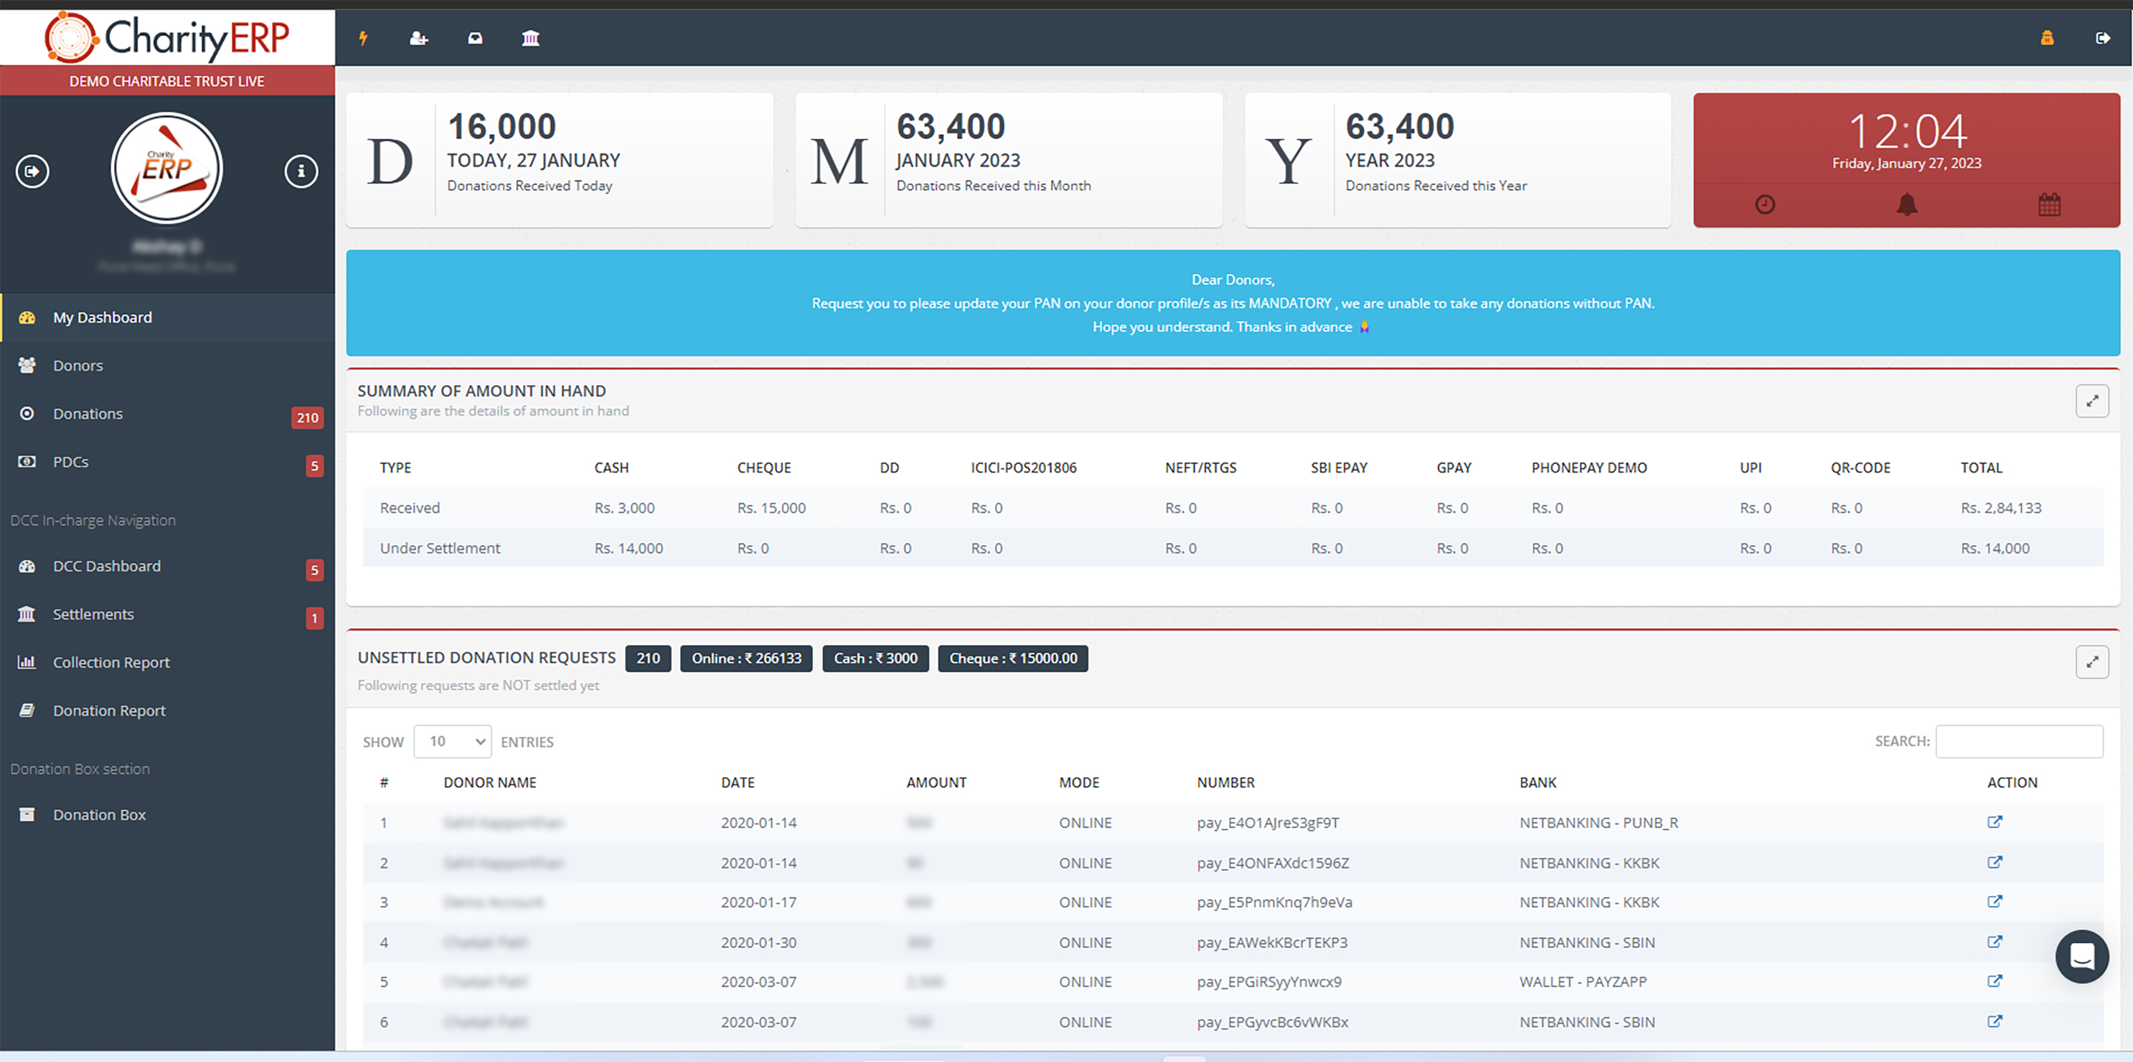Open the chat widget bubble
The height and width of the screenshot is (1062, 2133).
tap(2081, 957)
